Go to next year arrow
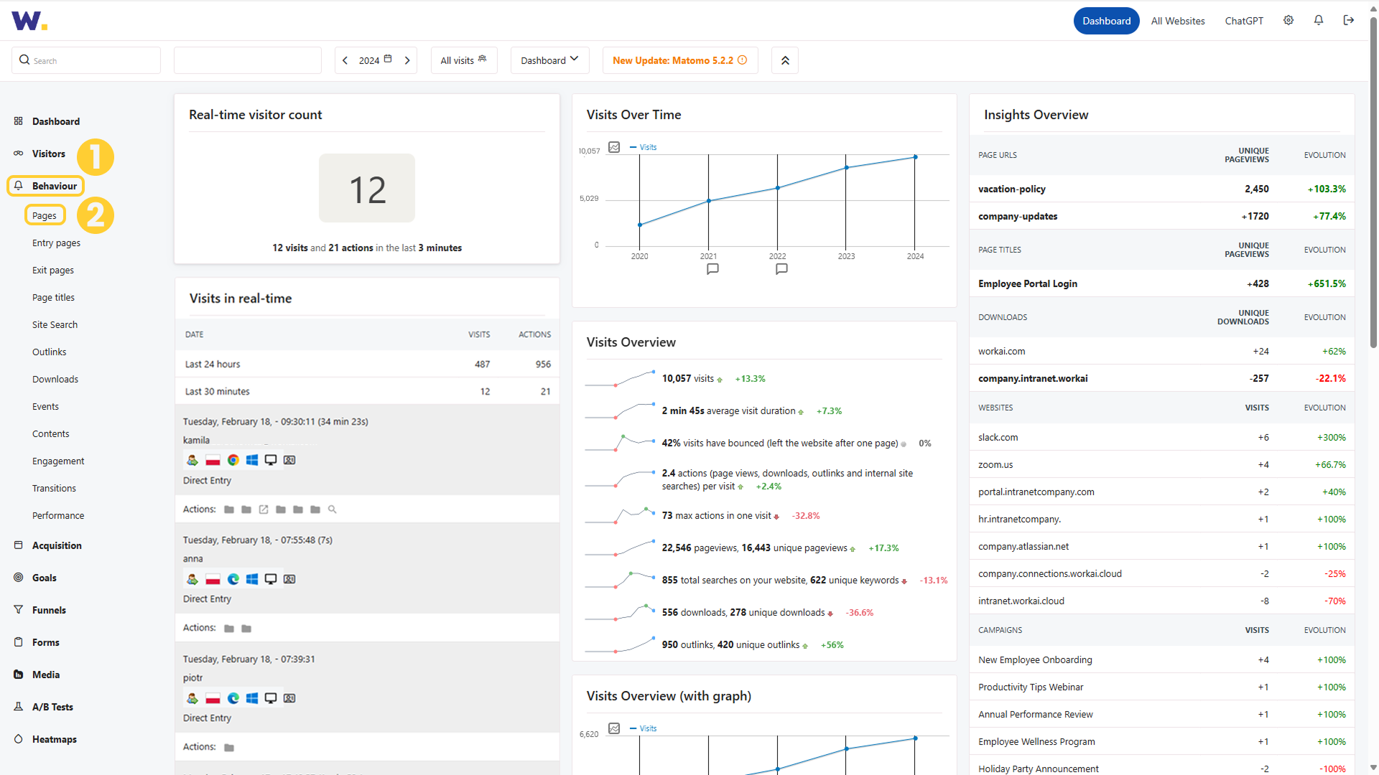Screen dimensions: 1379x775 (407, 60)
